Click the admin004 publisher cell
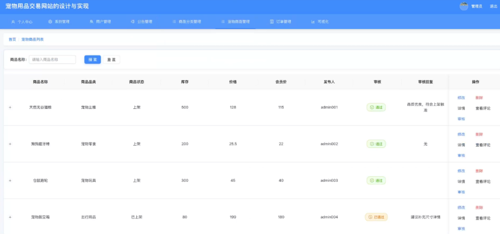Screen dimensions: 500x234 click(329, 217)
